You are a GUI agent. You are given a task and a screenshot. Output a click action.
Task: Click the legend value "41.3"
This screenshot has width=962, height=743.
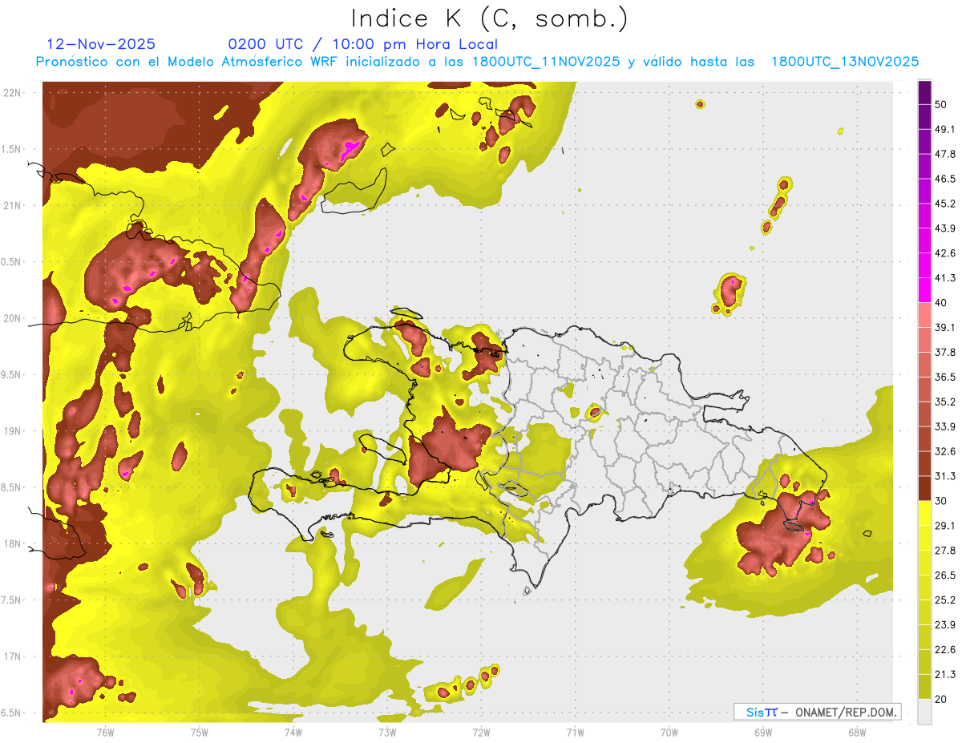[x=945, y=278]
